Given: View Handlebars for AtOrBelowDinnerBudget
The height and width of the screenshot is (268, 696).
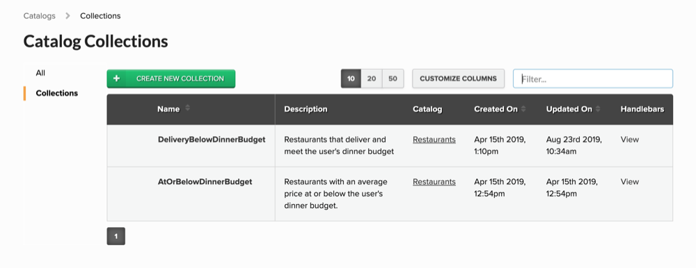Looking at the screenshot, I should tap(629, 182).
